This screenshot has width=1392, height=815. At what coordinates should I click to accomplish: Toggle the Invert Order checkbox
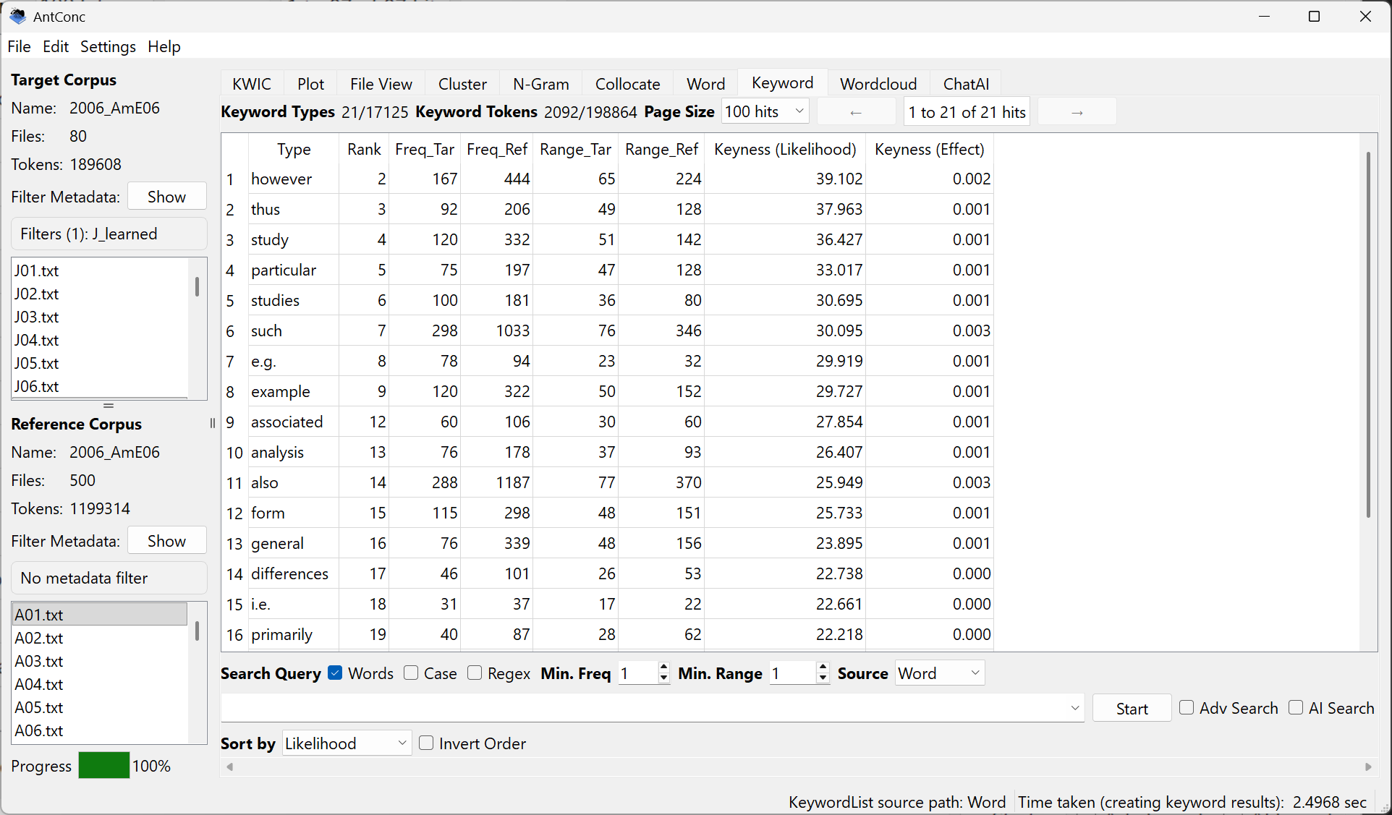coord(426,743)
